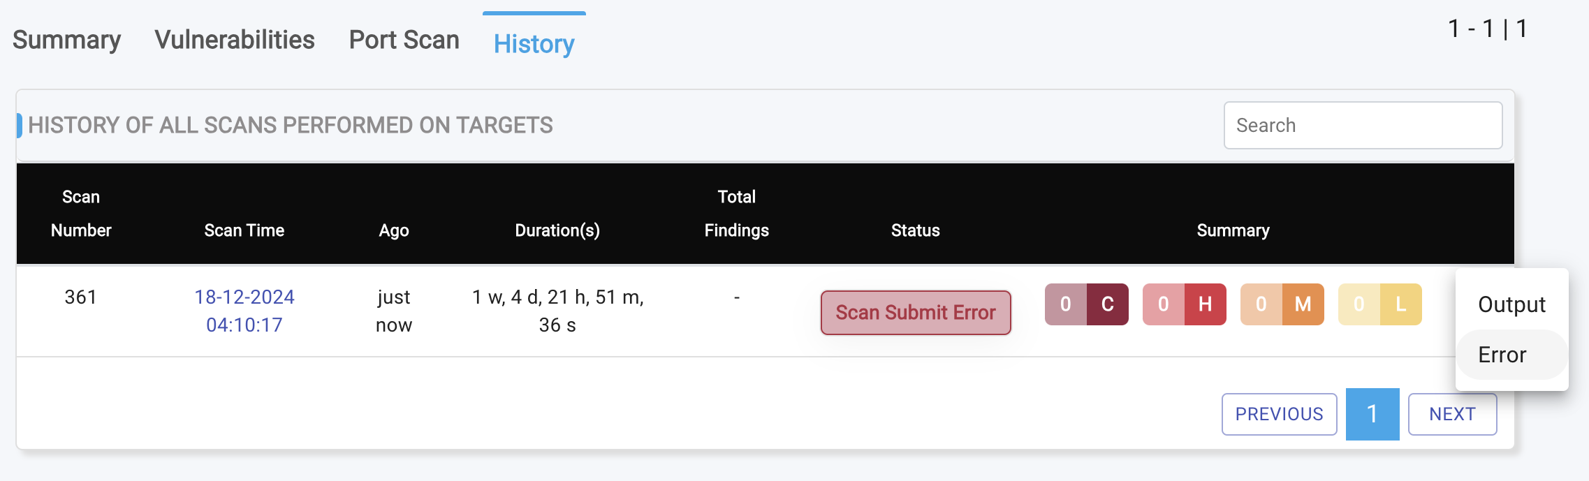
Task: Click the Search input field
Action: click(x=1362, y=126)
